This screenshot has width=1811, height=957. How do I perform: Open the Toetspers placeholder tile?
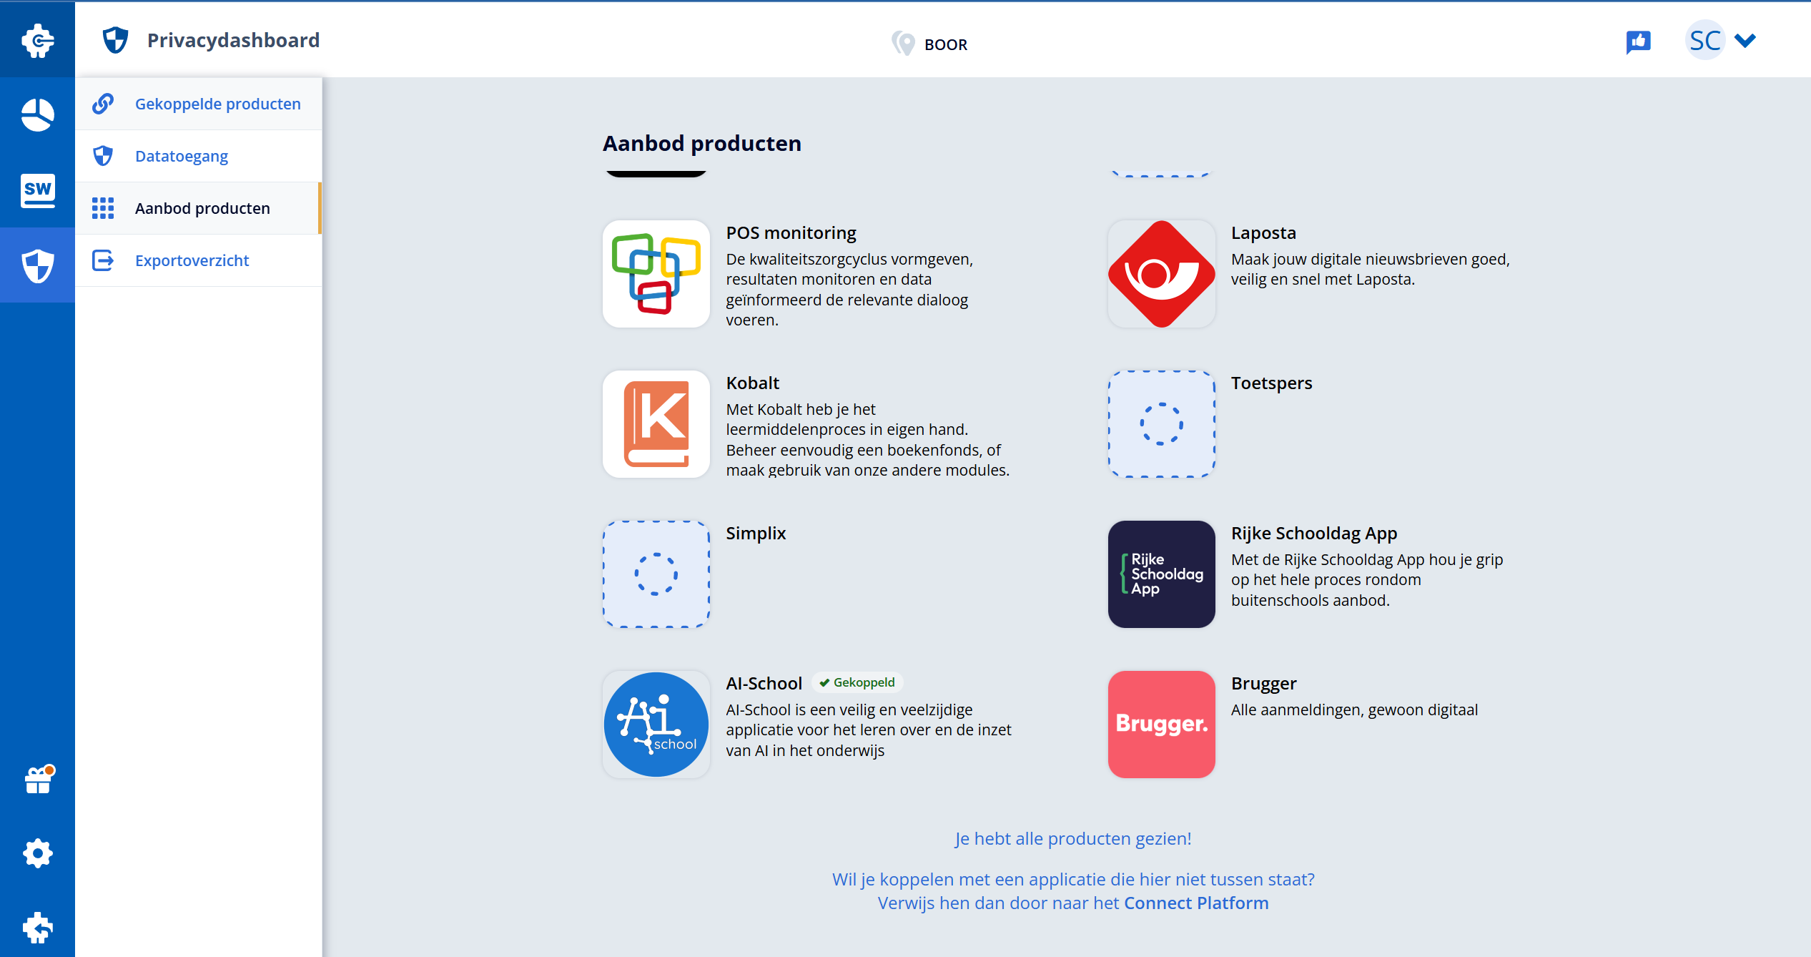click(1160, 423)
